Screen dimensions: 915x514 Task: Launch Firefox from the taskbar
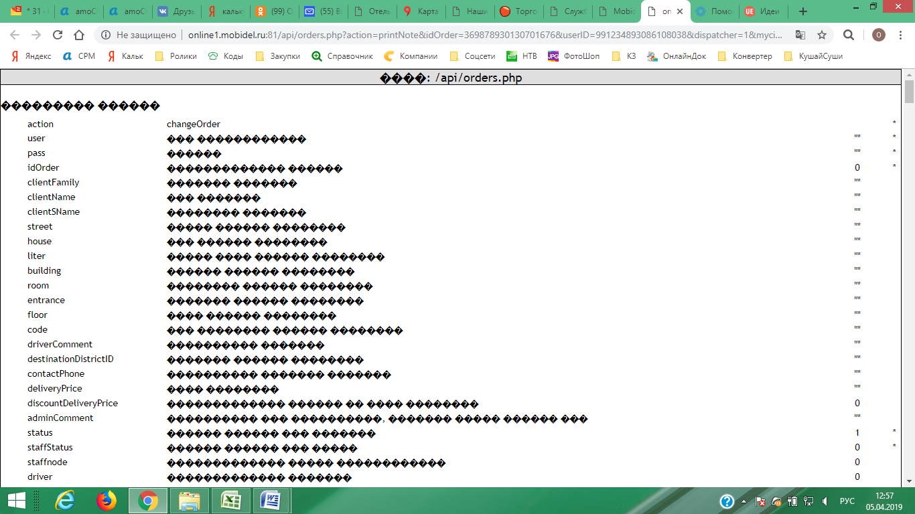pos(107,501)
